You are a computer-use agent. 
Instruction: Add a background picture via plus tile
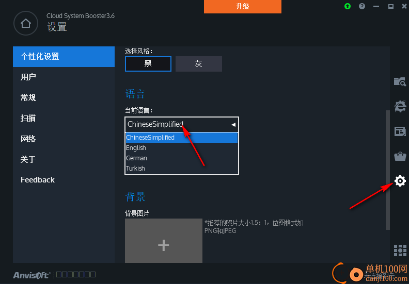(x=164, y=241)
